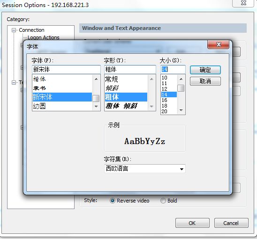
Task: Click font list scroll up arrow
Action: pyautogui.click(x=96, y=79)
